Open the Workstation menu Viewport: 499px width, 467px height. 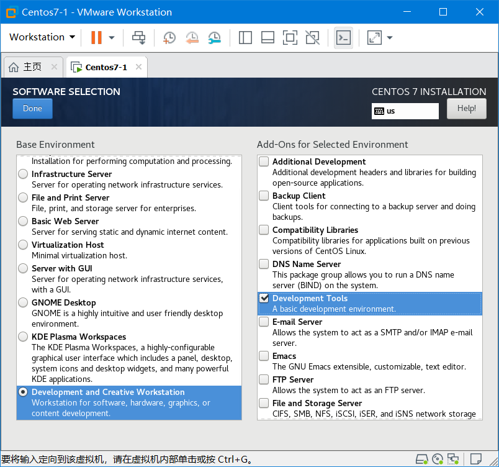tap(42, 37)
